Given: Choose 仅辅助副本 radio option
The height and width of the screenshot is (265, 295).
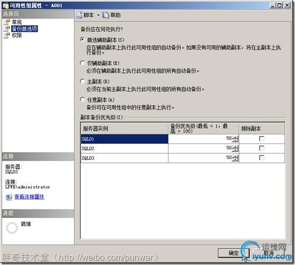Looking at the screenshot, I should coord(82,63).
